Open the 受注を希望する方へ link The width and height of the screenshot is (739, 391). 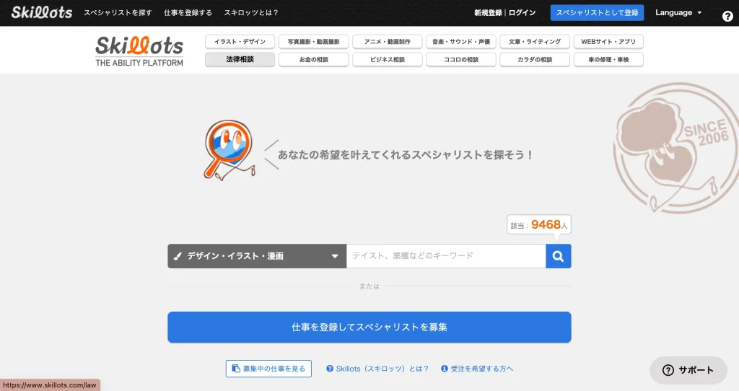477,369
